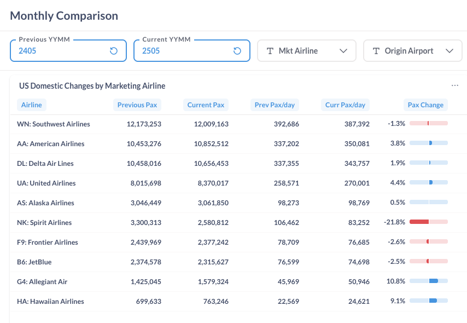Click Allegiant current pax value 1,579,324
This screenshot has height=323, width=467.
click(x=213, y=281)
